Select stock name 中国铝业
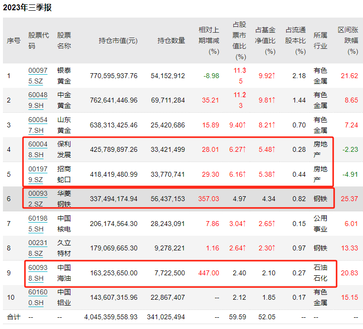 [64, 297]
